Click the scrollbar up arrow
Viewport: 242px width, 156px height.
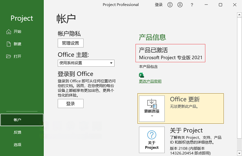[x=239, y=15]
